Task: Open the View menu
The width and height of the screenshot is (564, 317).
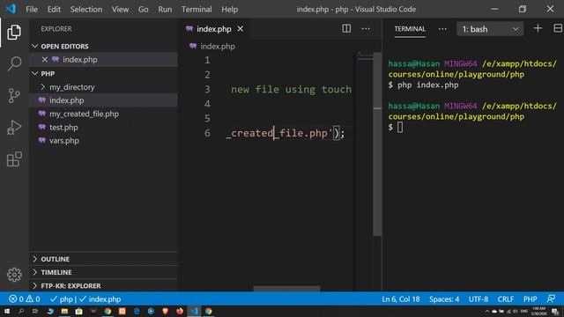Action: (x=120, y=10)
